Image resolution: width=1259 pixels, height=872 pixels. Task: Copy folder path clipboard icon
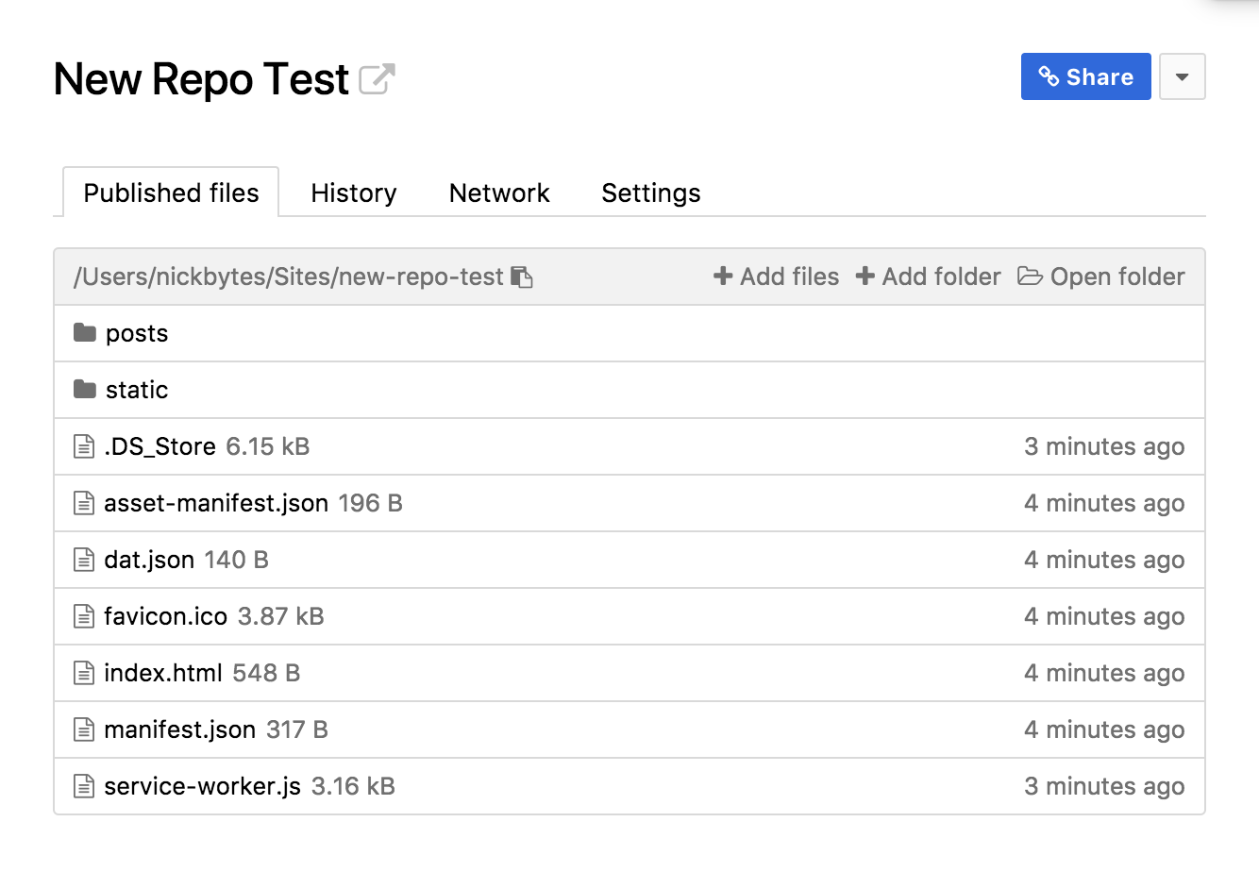[522, 277]
